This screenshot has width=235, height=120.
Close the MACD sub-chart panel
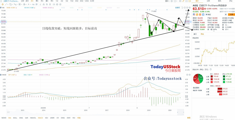(187, 75)
